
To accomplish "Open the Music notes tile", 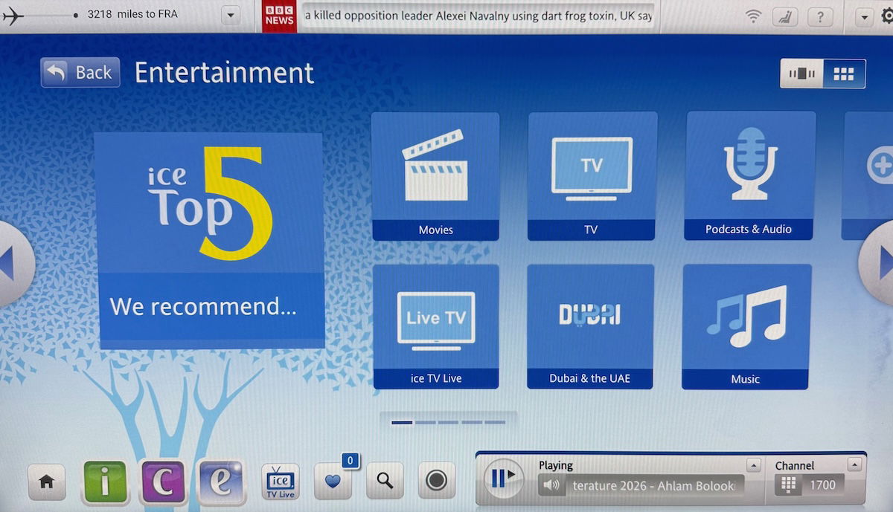I will (x=746, y=325).
